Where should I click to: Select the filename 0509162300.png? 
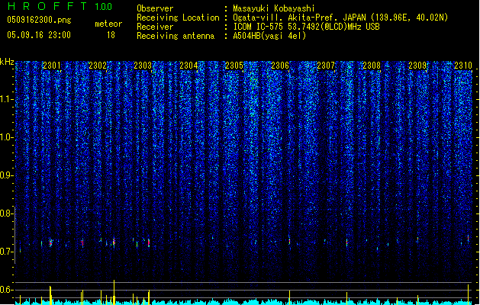39,20
